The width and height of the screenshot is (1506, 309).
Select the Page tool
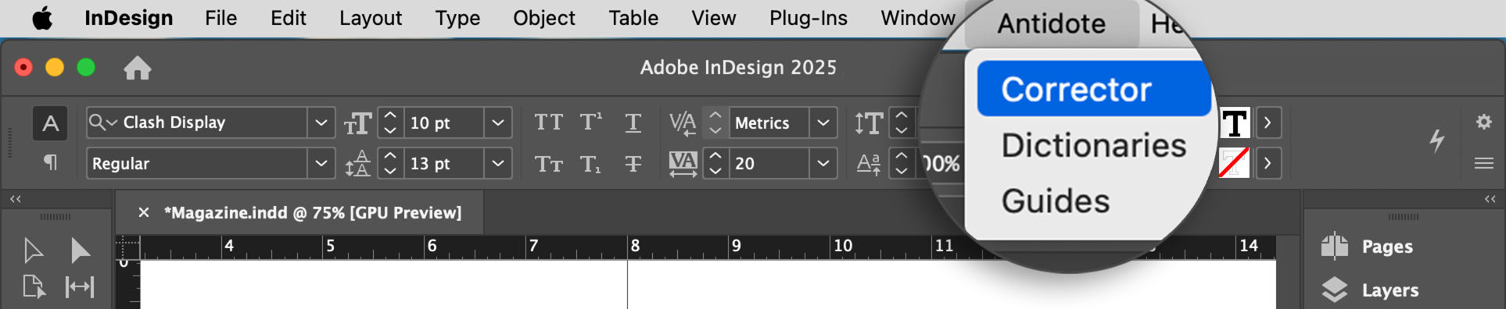34,287
